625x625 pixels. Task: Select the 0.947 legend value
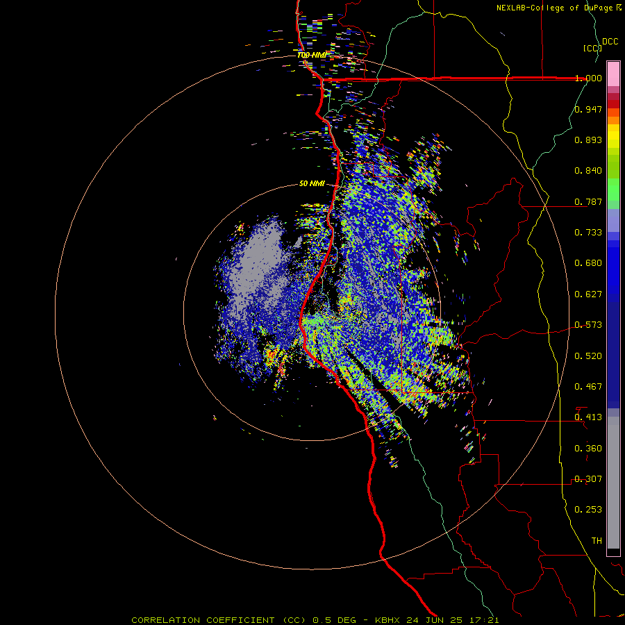(x=588, y=109)
